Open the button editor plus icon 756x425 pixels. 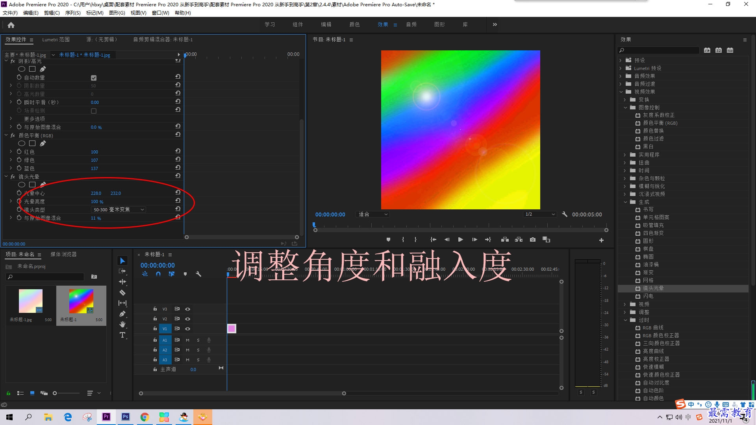point(601,240)
